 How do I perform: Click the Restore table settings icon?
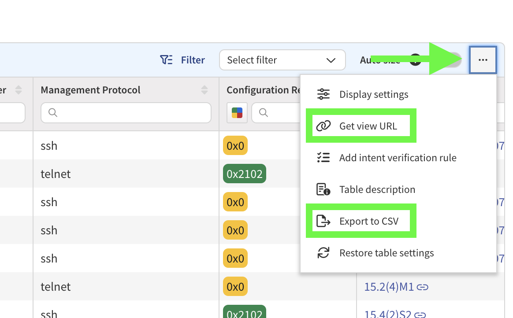coord(323,253)
